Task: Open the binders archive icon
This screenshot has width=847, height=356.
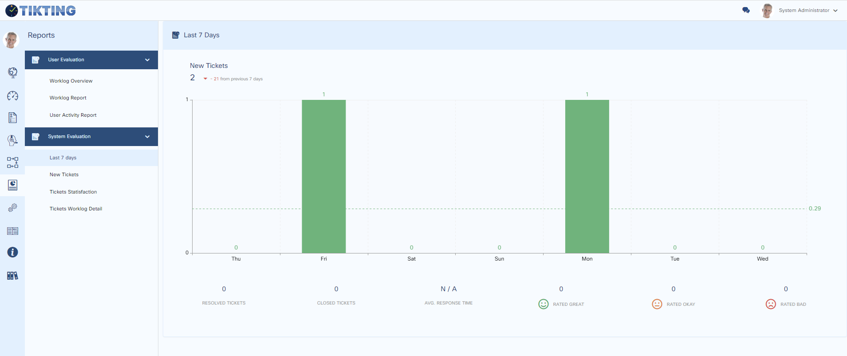Action: [12, 276]
